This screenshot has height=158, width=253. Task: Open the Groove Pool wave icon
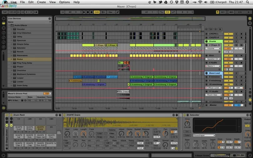tap(3, 108)
